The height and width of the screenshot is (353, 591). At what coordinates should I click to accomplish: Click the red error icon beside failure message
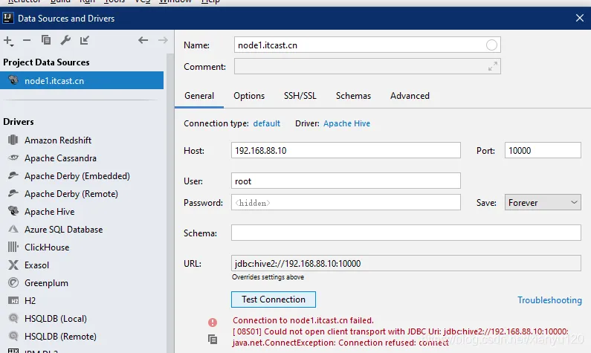(x=213, y=322)
